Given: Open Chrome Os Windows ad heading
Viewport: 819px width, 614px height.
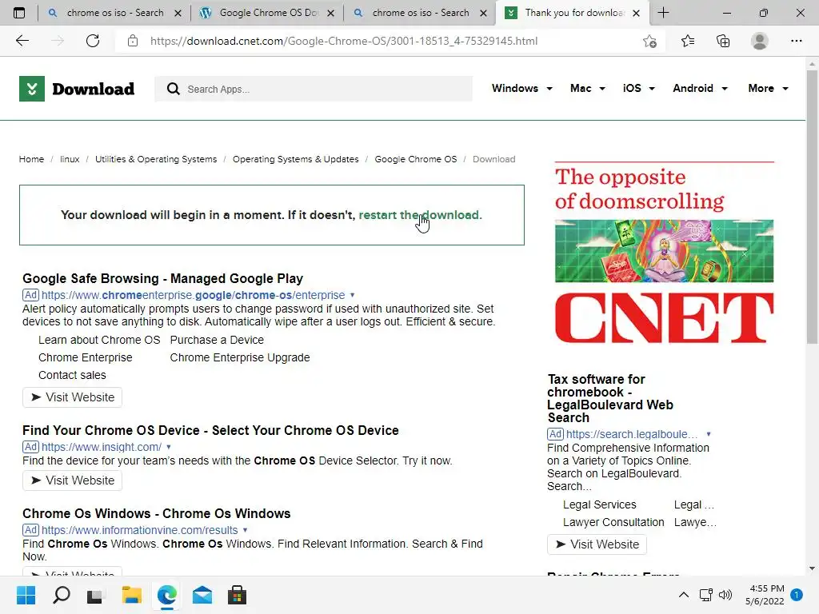Looking at the screenshot, I should click(156, 514).
